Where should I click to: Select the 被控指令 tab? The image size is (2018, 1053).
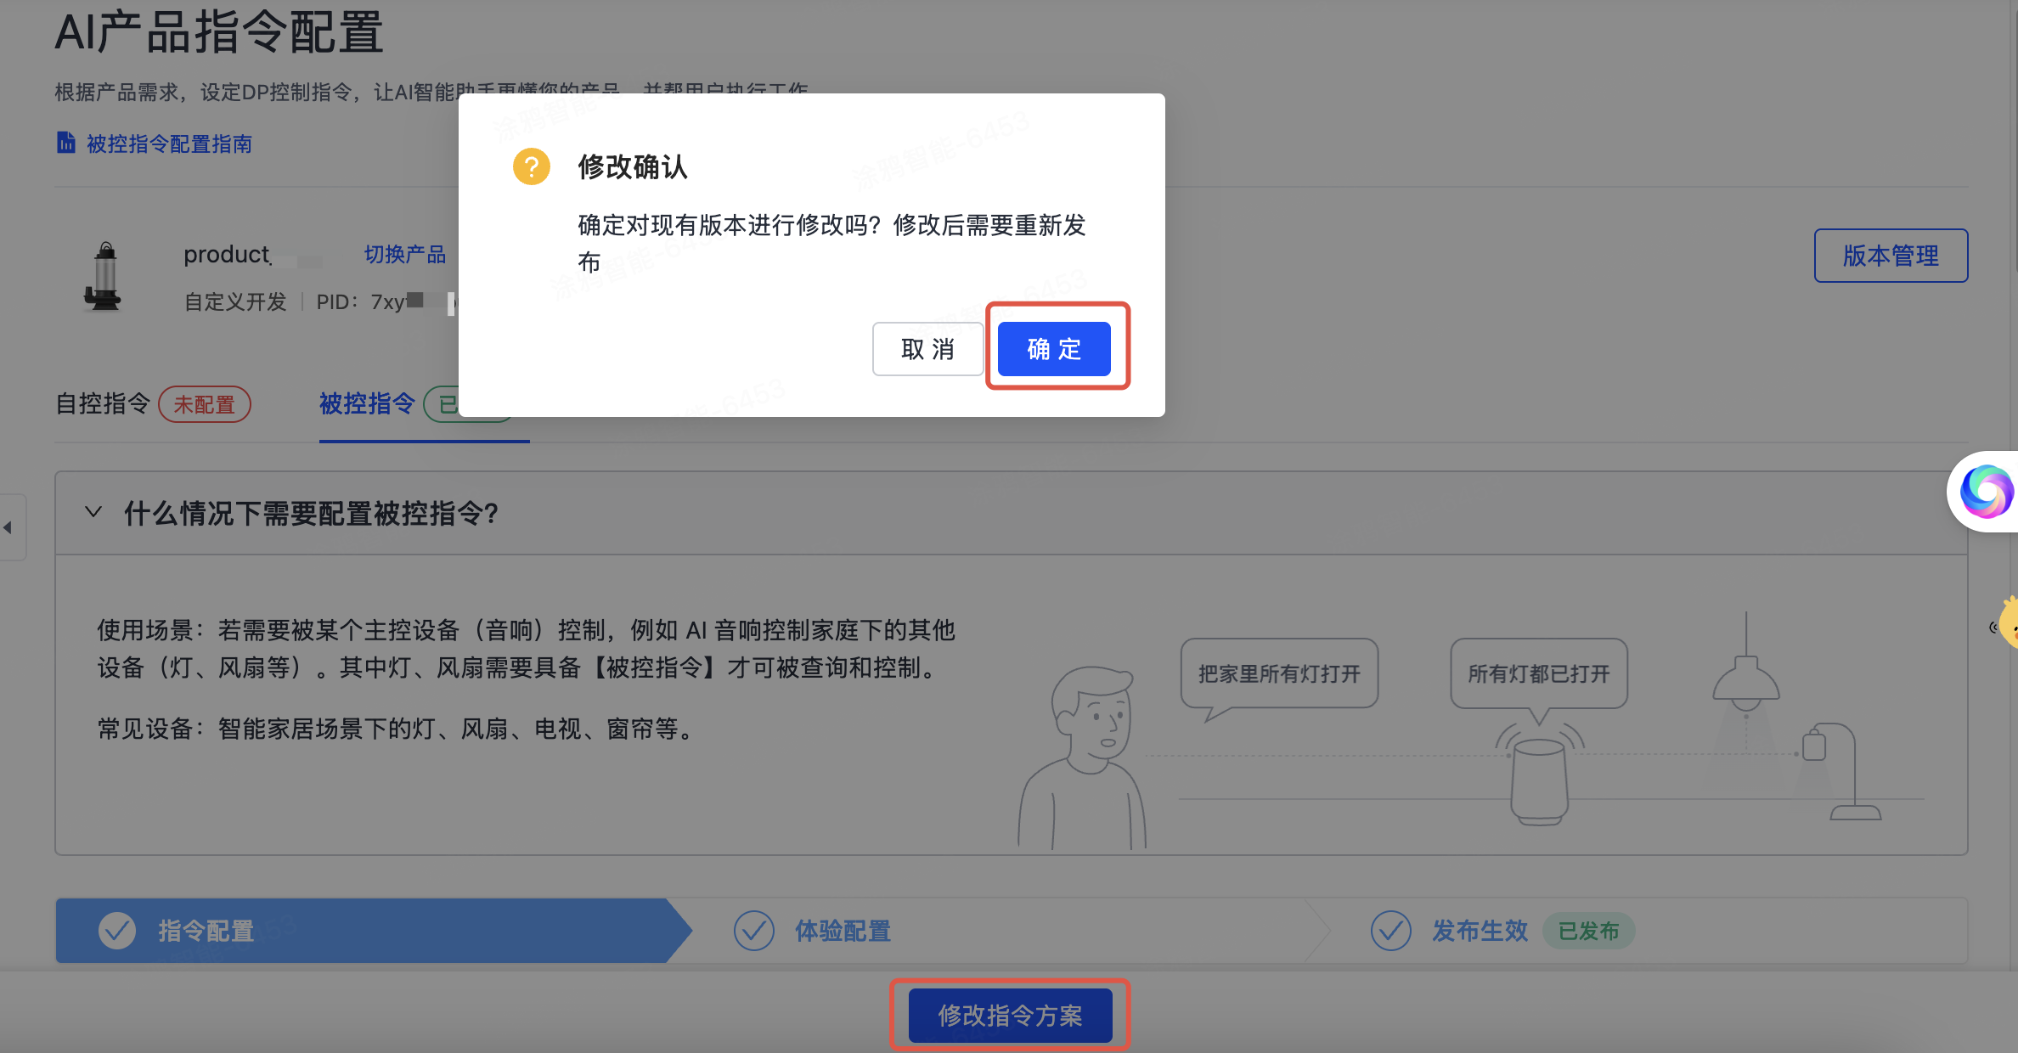pyautogui.click(x=367, y=403)
